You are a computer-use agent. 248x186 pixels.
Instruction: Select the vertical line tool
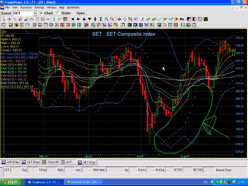(x=54, y=19)
